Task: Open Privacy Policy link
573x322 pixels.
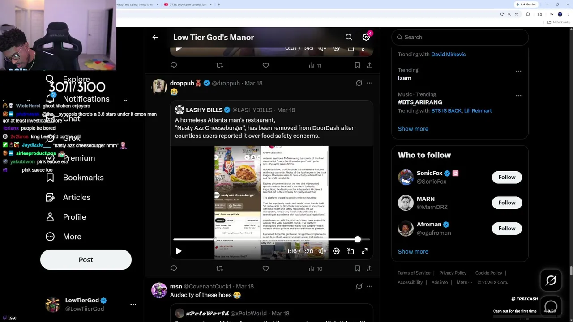Action: tap(453, 273)
